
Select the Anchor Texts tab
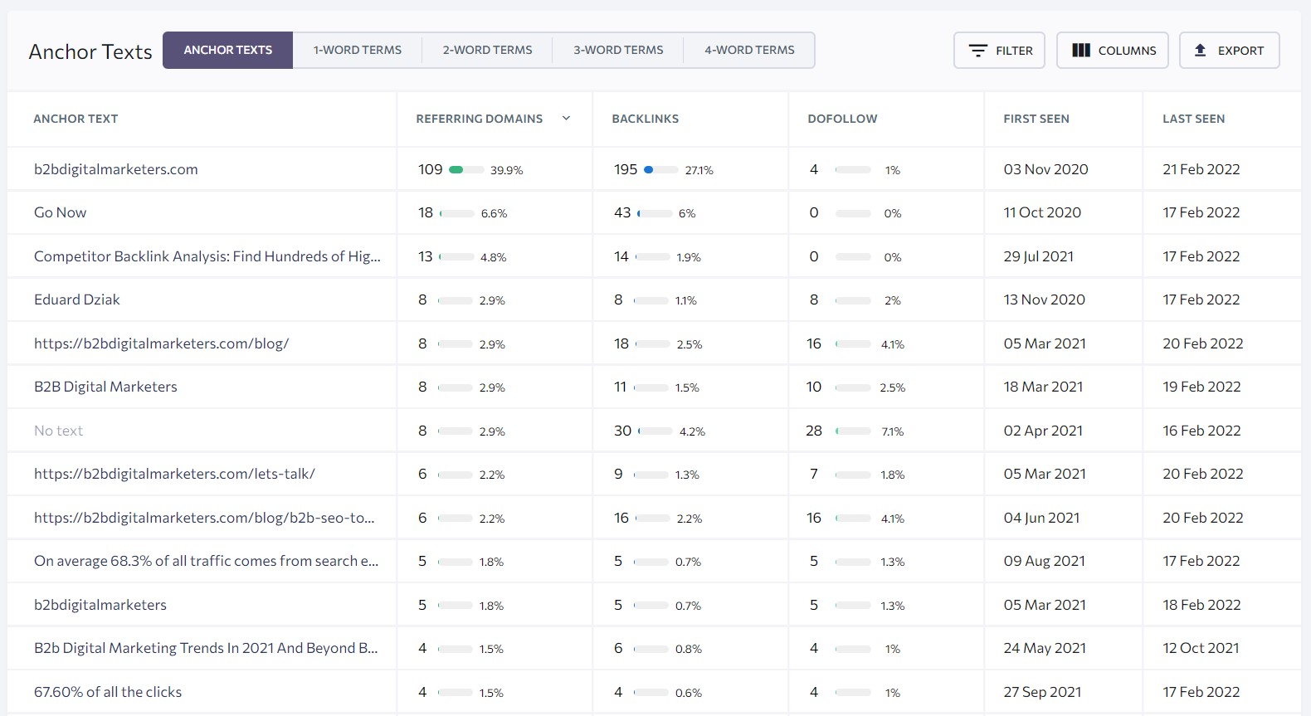(228, 50)
